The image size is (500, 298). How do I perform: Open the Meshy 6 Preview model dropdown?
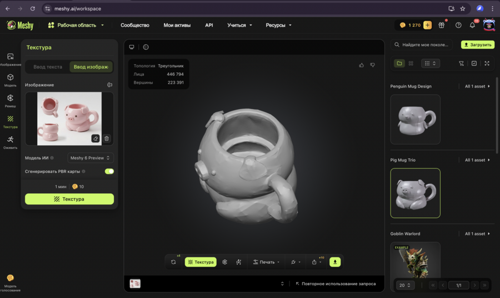[91, 158]
